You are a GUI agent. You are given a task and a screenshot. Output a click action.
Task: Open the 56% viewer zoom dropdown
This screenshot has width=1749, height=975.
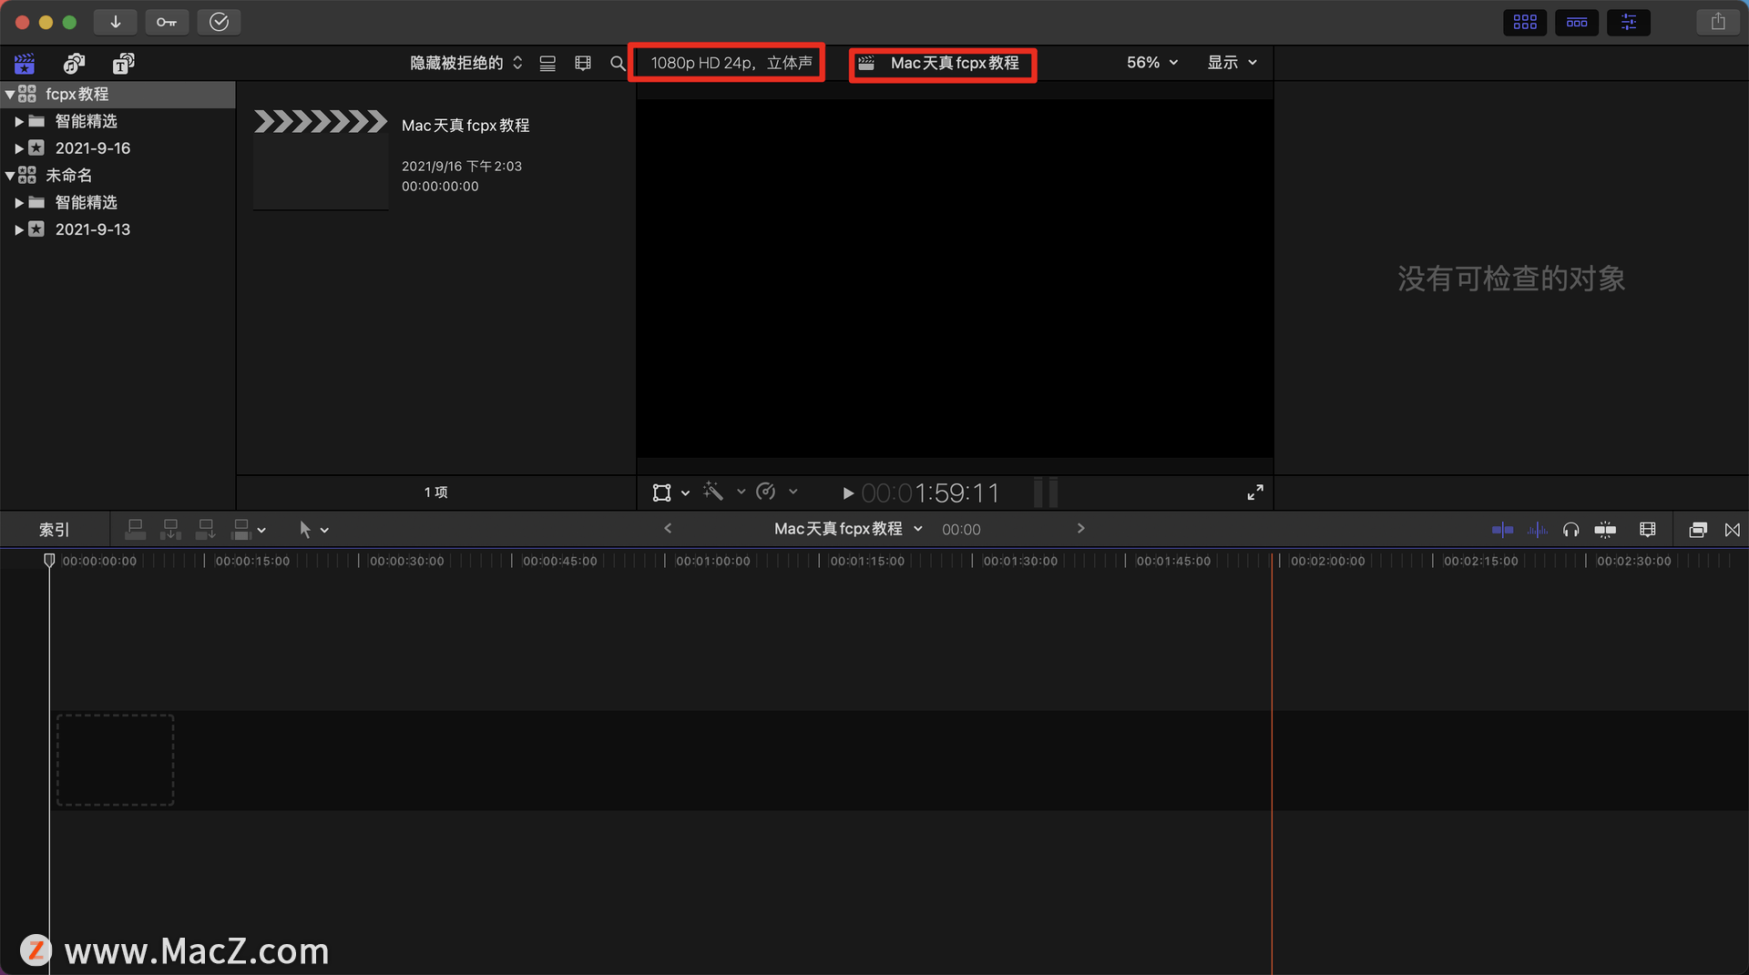click(x=1152, y=63)
